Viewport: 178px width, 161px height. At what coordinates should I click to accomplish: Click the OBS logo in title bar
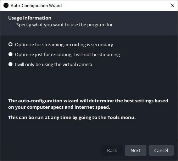point(6,5)
